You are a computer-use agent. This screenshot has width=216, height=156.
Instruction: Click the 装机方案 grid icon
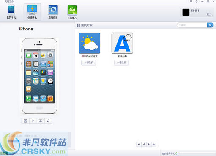tap(78, 25)
